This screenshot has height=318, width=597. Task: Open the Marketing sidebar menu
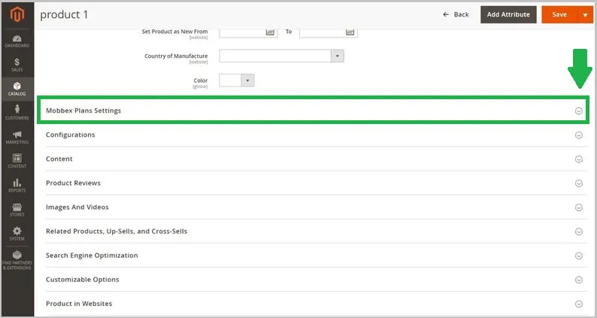click(x=17, y=137)
